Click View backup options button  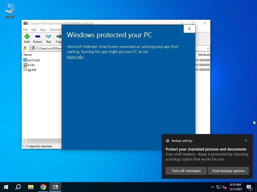(x=228, y=171)
